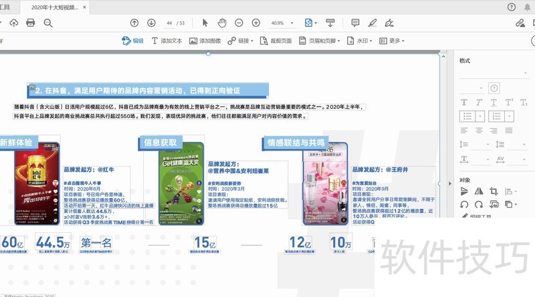Screen dimensions: 535x297
Task: Click the scrolling mode icon
Action: tap(330, 23)
